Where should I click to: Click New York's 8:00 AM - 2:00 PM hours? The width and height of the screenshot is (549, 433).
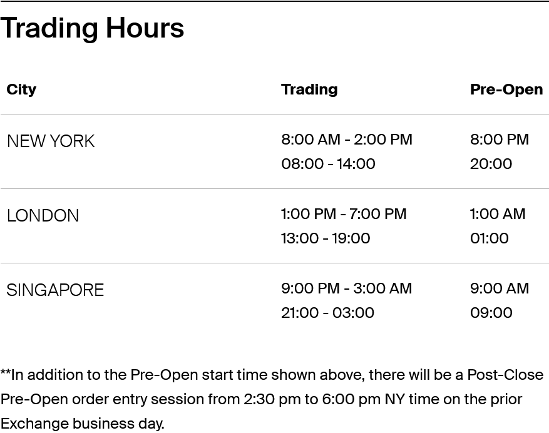(x=346, y=140)
